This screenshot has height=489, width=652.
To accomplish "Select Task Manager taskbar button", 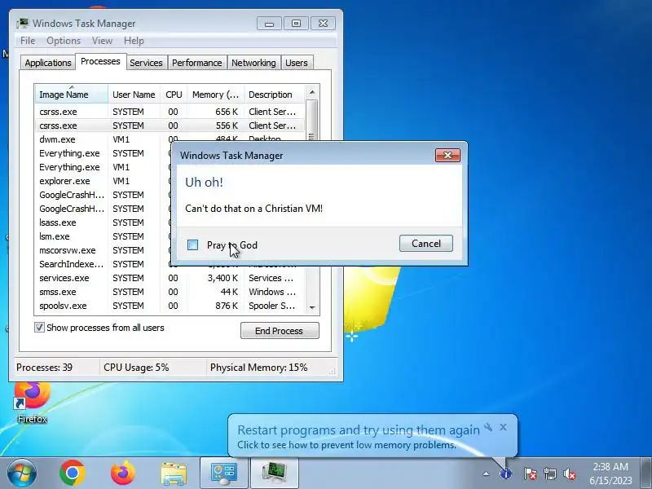I will pyautogui.click(x=275, y=474).
